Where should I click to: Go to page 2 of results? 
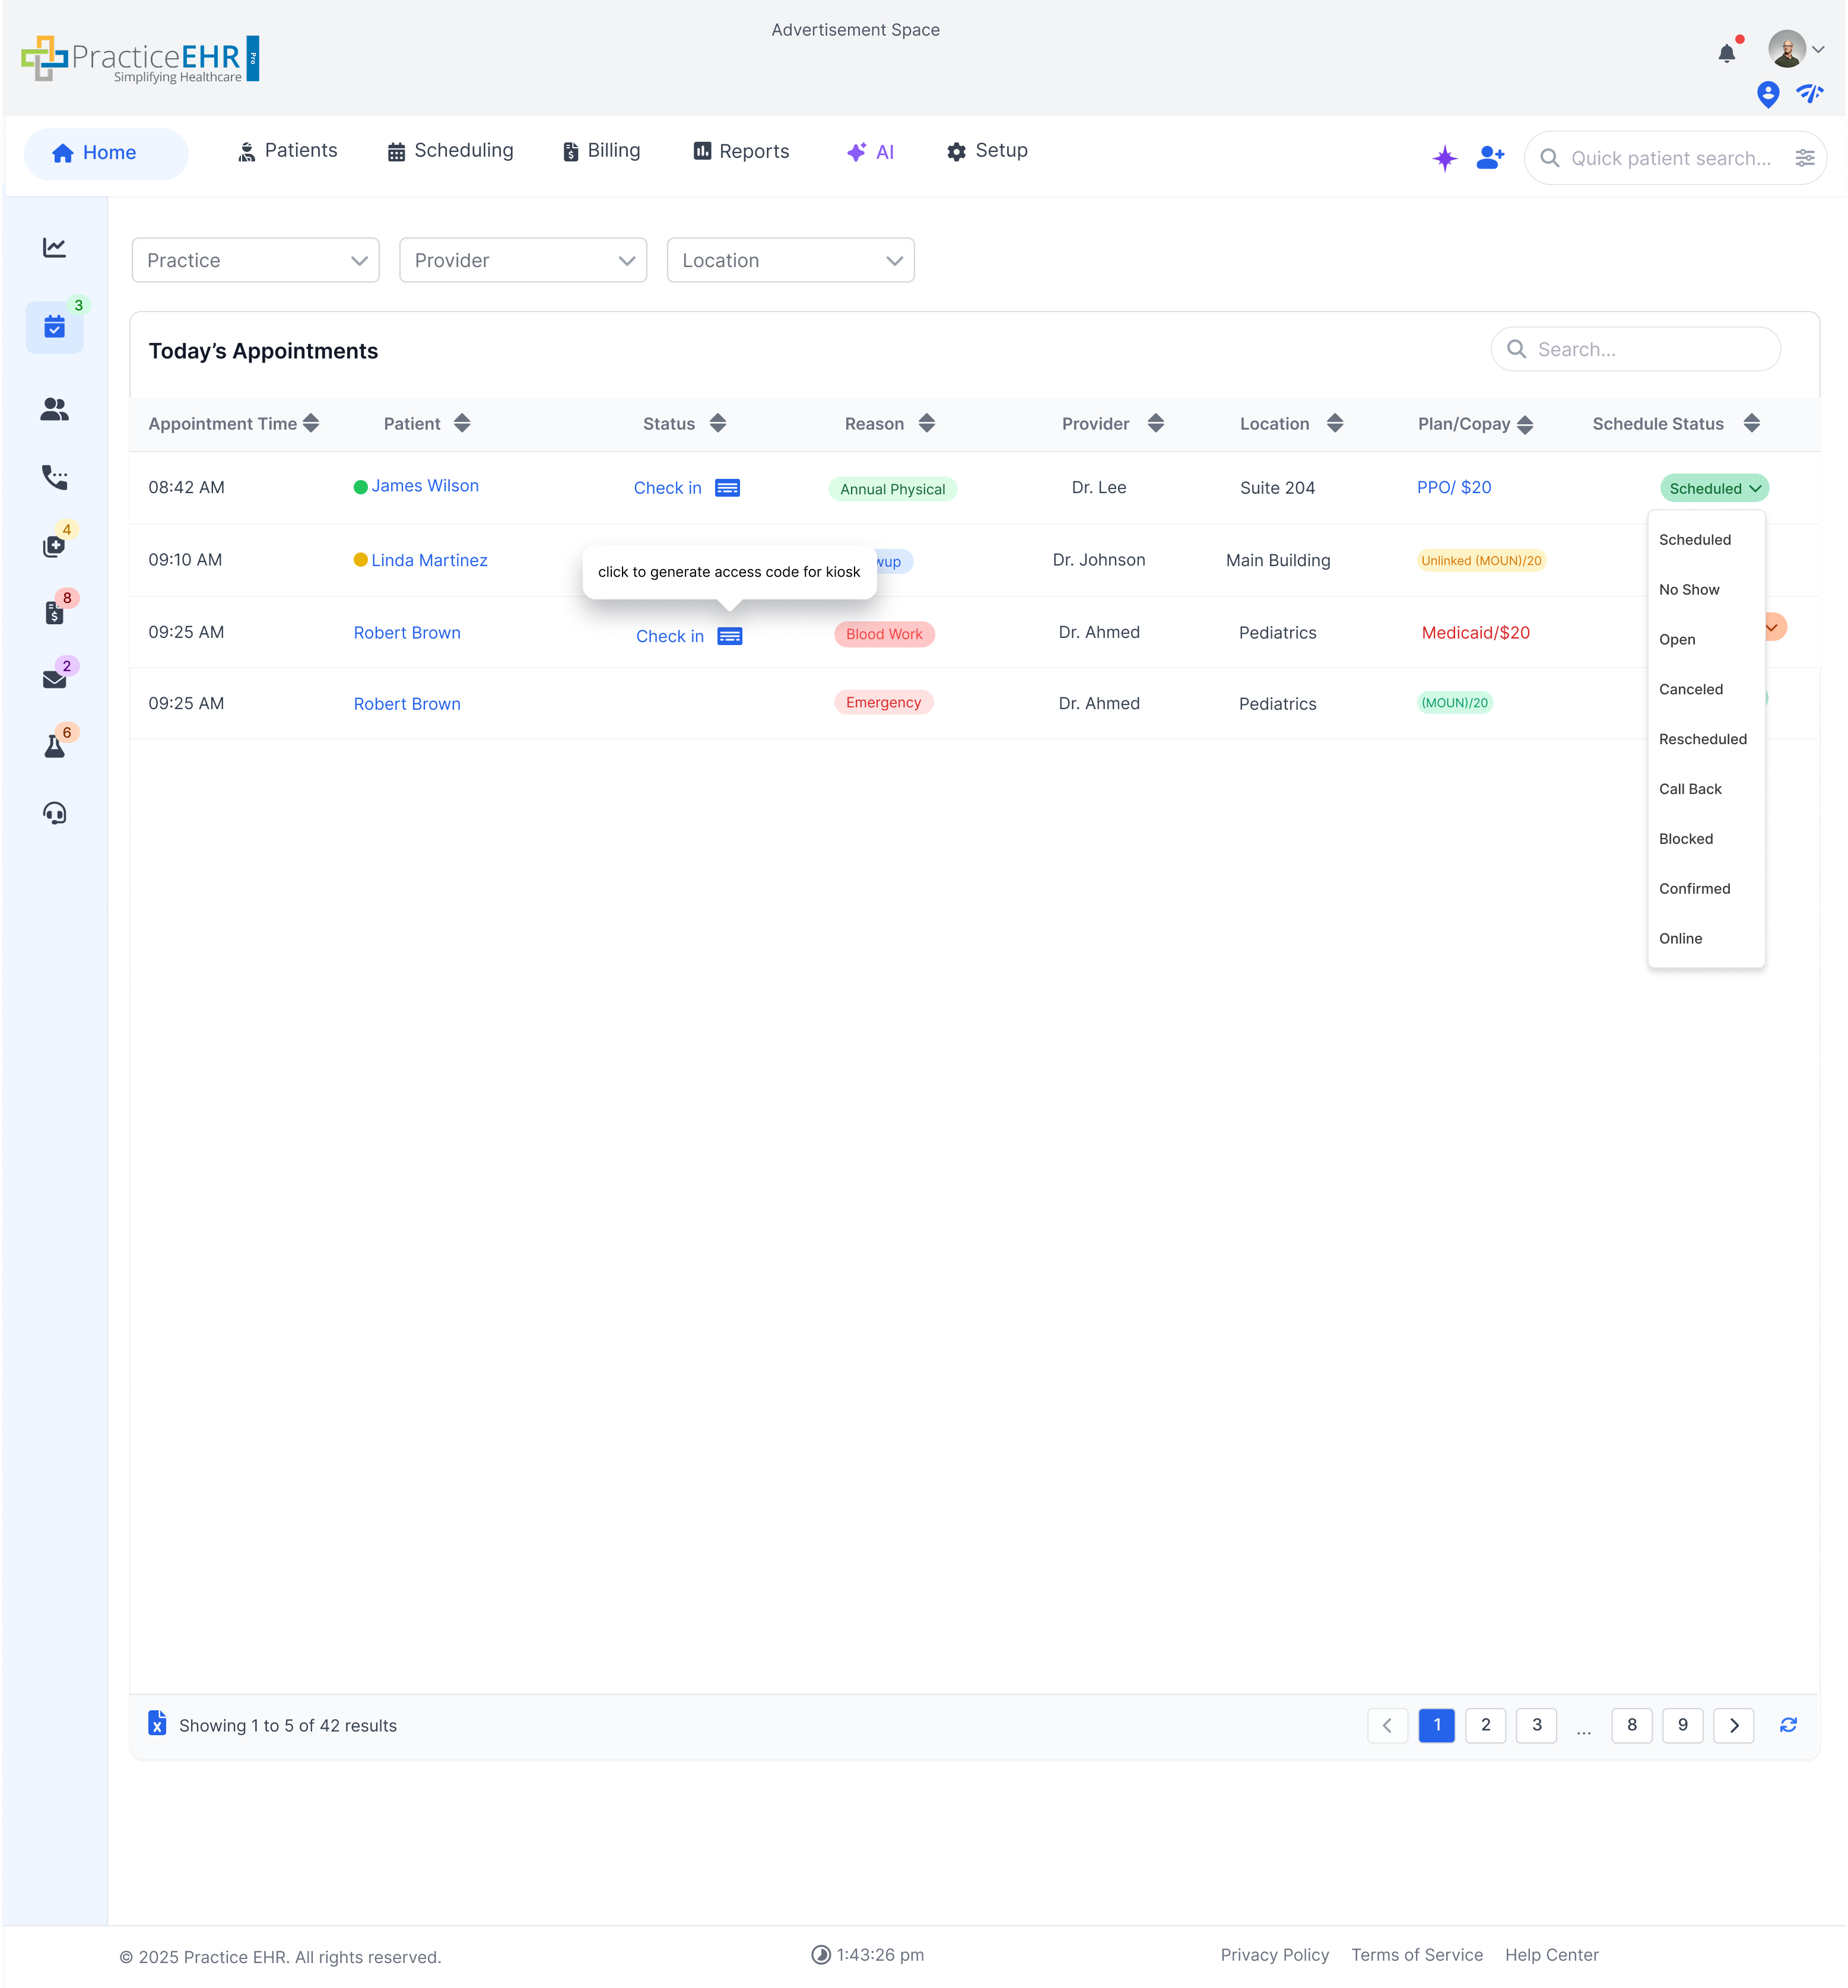(1485, 1724)
